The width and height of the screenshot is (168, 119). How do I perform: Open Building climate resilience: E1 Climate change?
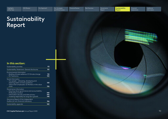click(x=28, y=74)
